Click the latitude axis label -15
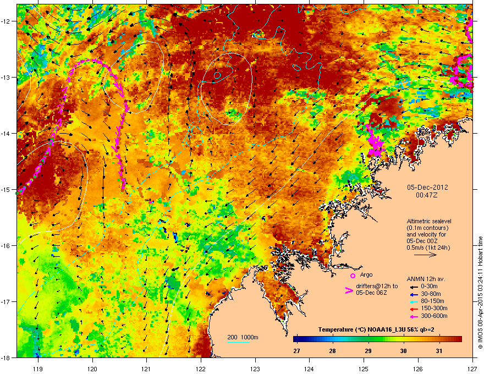The width and height of the screenshot is (484, 374). click(x=5, y=189)
